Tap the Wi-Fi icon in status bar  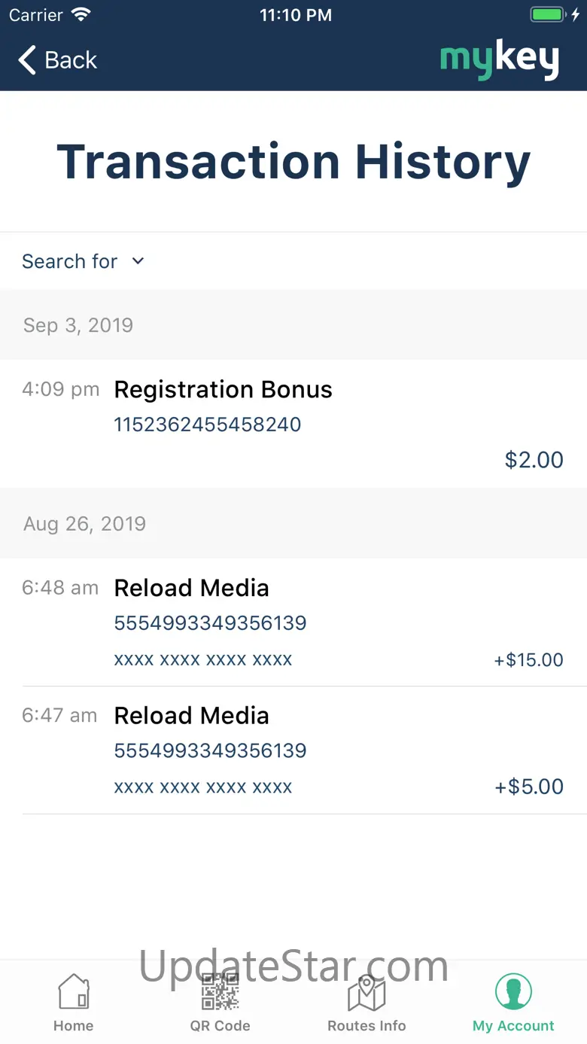tap(80, 15)
